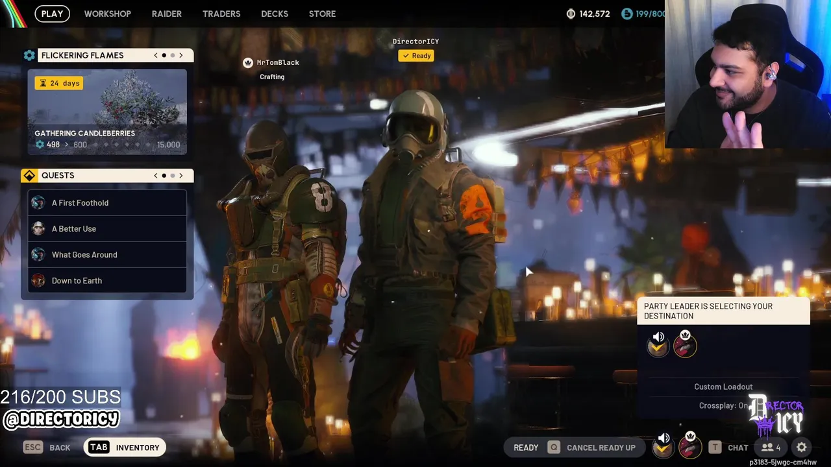Screen dimensions: 831x467
Task: Click the MrTomBlack player name
Action: click(x=278, y=62)
